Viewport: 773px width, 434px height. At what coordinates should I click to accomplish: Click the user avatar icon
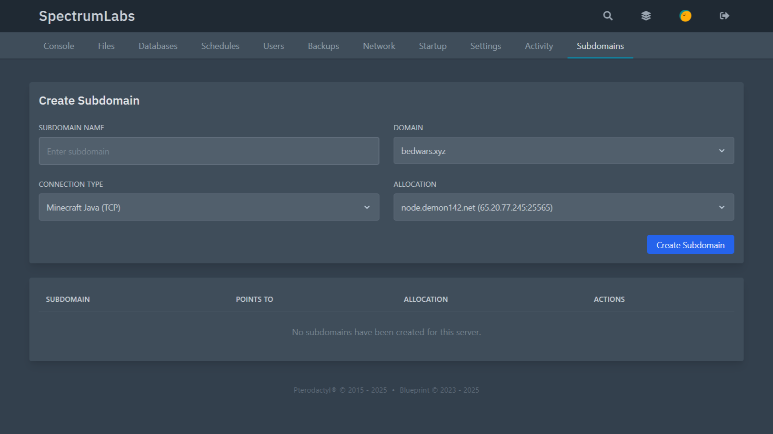[685, 16]
